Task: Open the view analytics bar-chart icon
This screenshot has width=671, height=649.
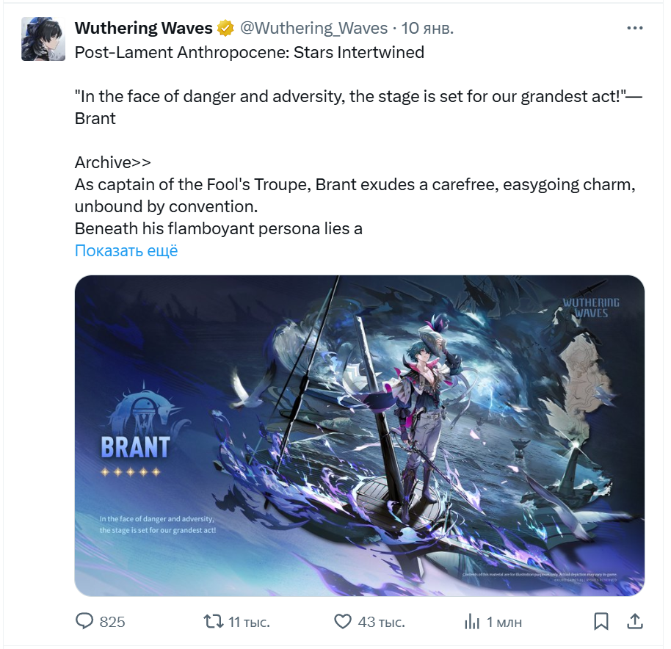Action: click(471, 621)
